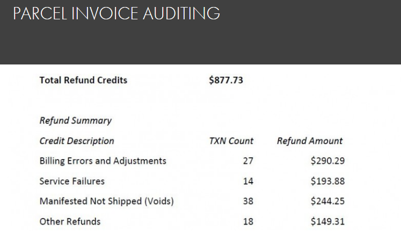The height and width of the screenshot is (238, 401).
Task: Click the $244.25 refund amount
Action: [327, 201]
